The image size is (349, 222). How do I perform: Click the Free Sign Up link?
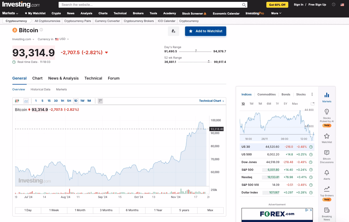click(x=317, y=4)
